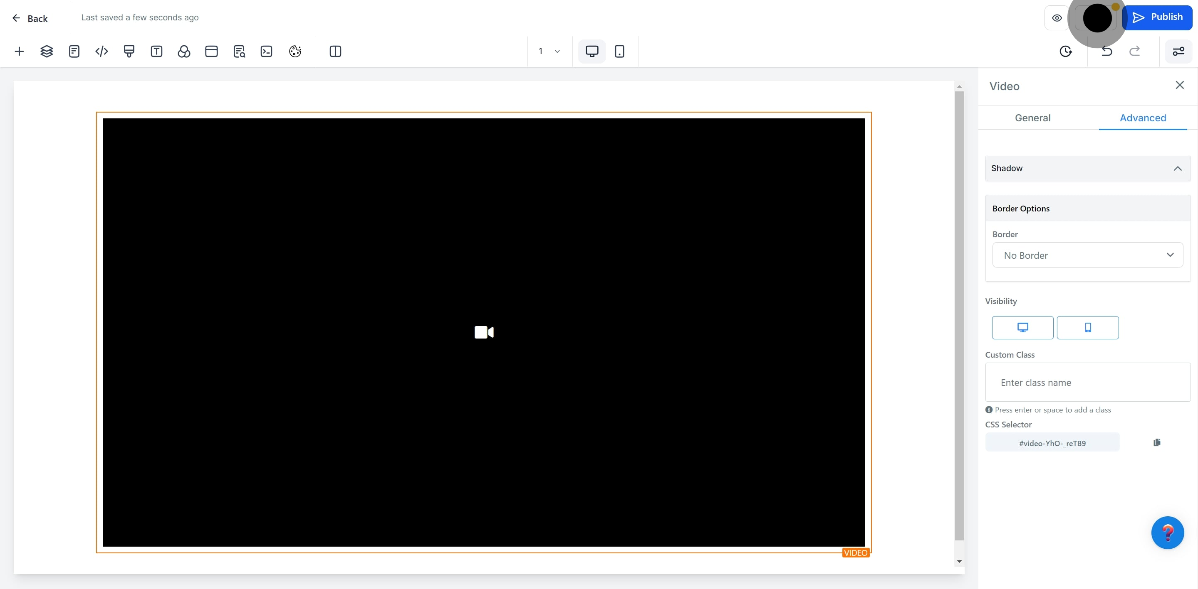Go Back to previous page
Image resolution: width=1198 pixels, height=589 pixels.
pos(30,18)
